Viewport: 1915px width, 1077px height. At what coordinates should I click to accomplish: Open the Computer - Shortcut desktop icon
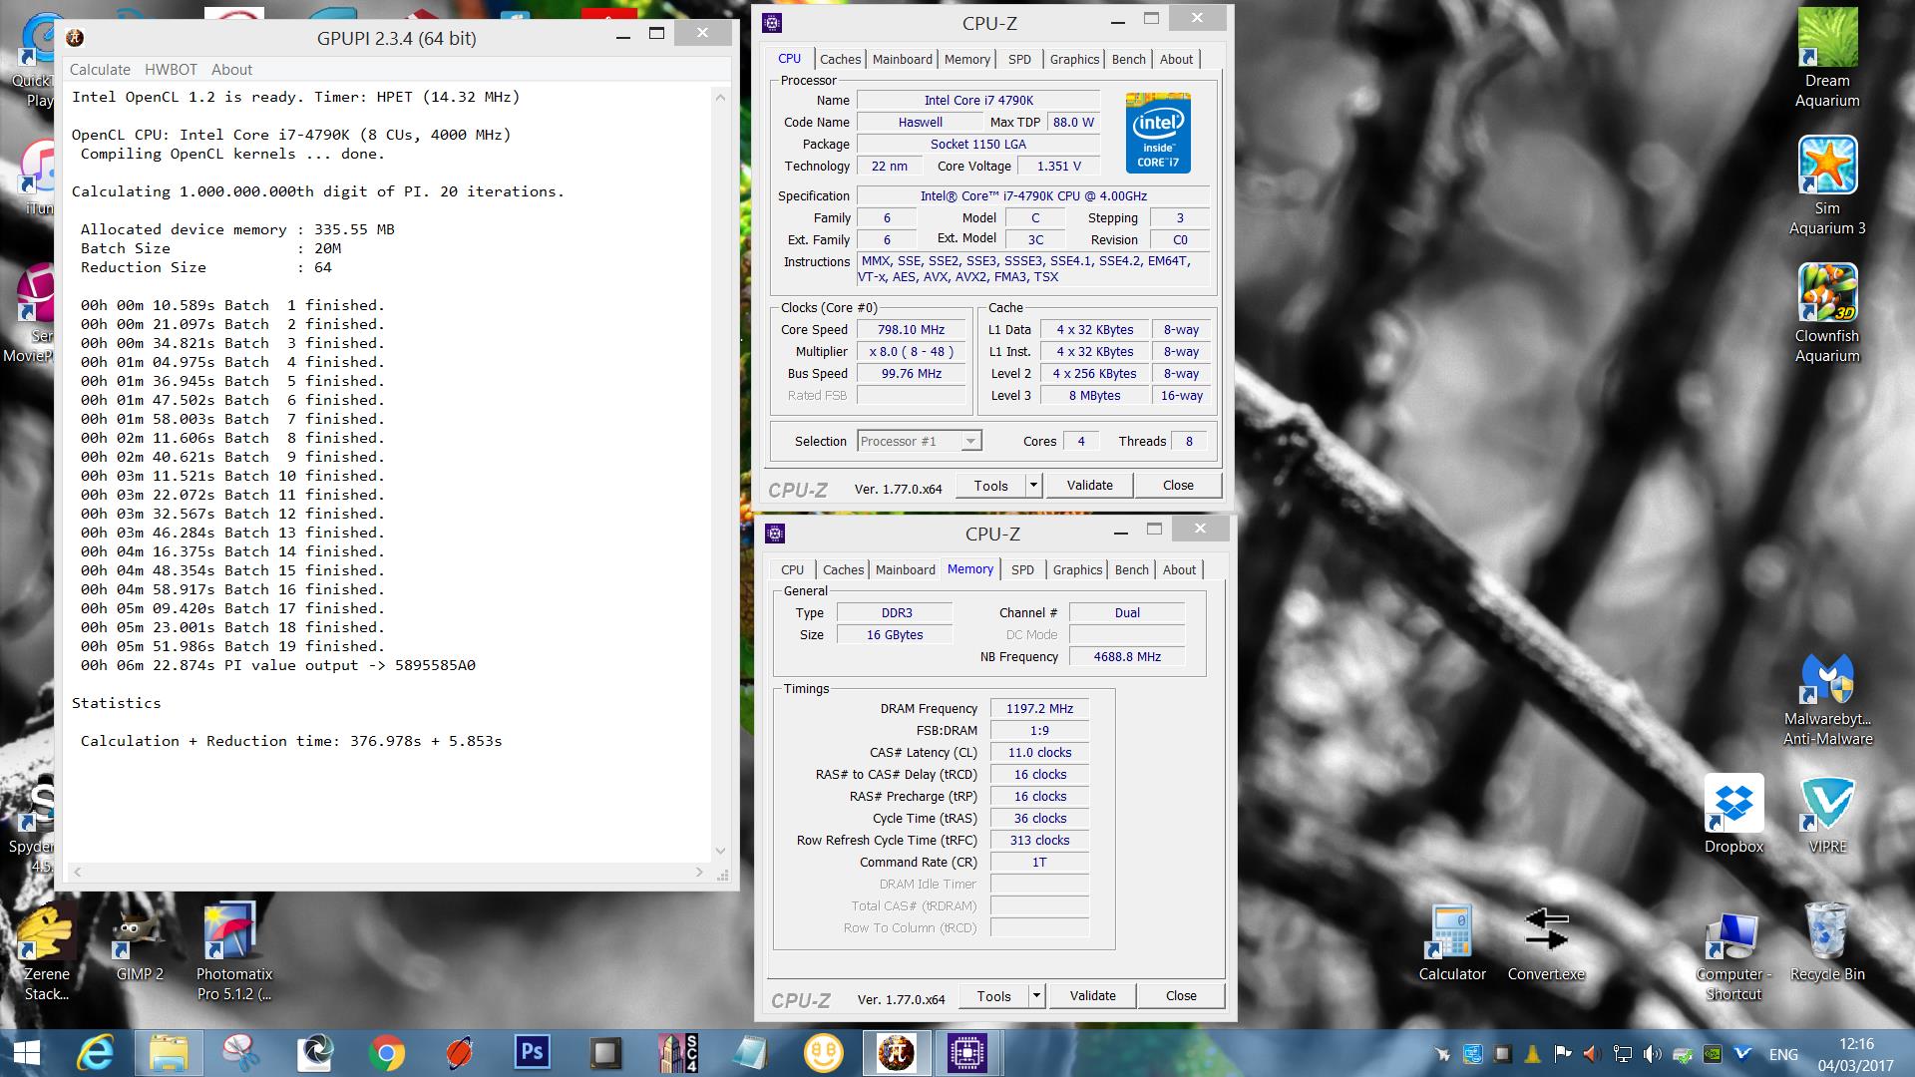click(x=1733, y=953)
